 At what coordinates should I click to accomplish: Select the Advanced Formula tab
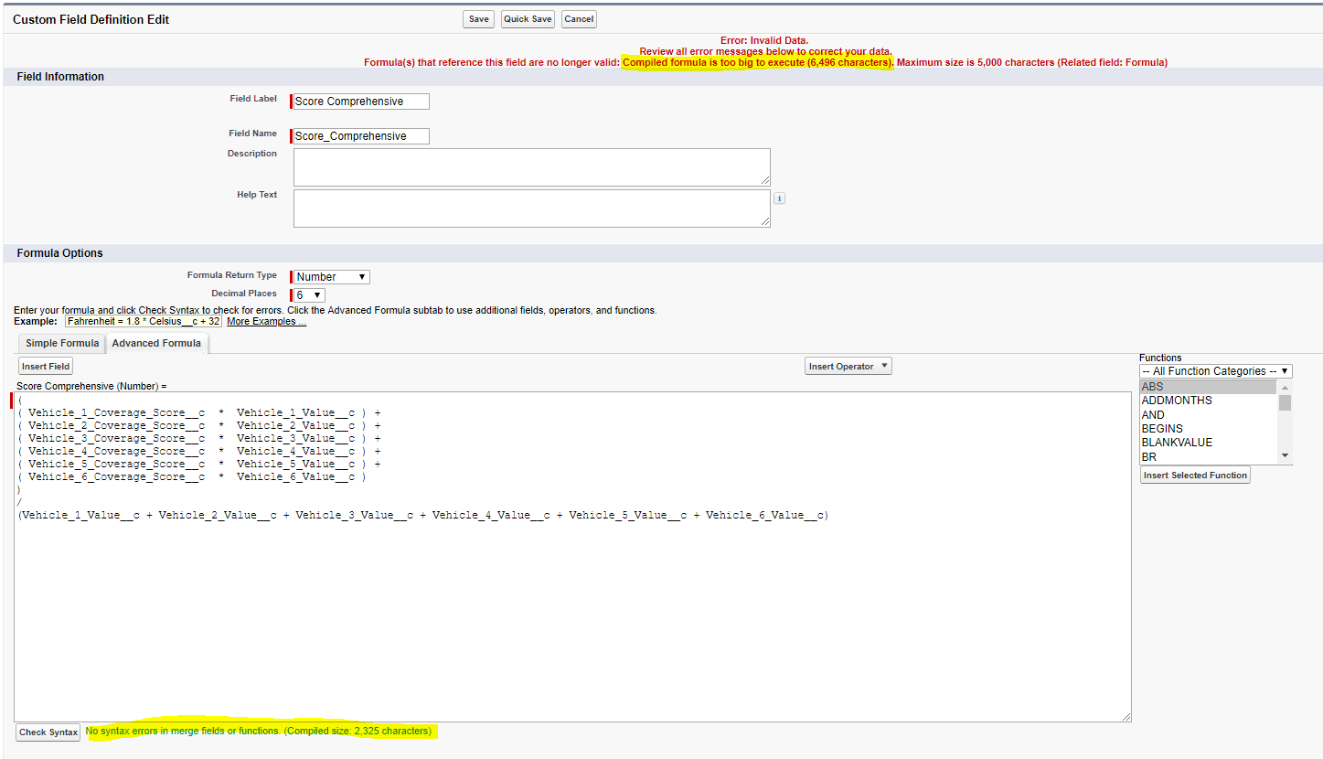pos(156,343)
